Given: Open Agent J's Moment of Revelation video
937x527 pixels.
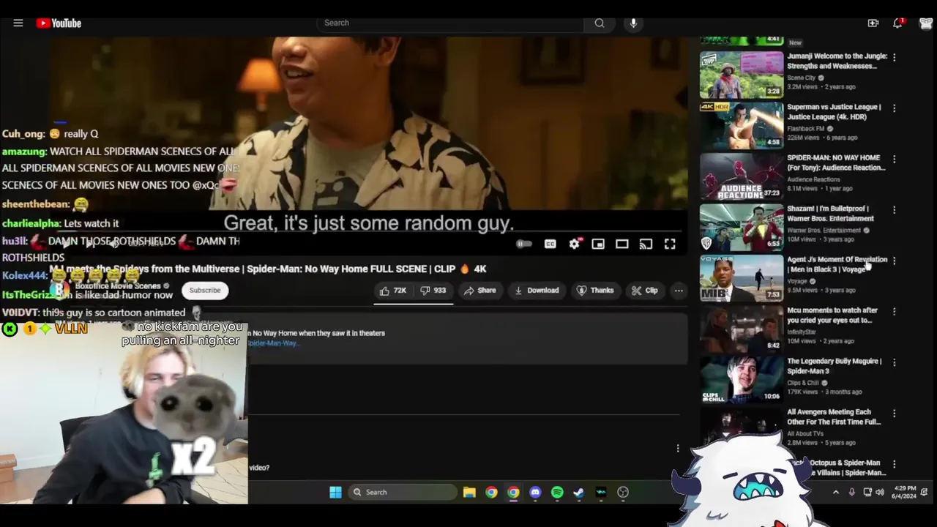Looking at the screenshot, I should tap(742, 279).
